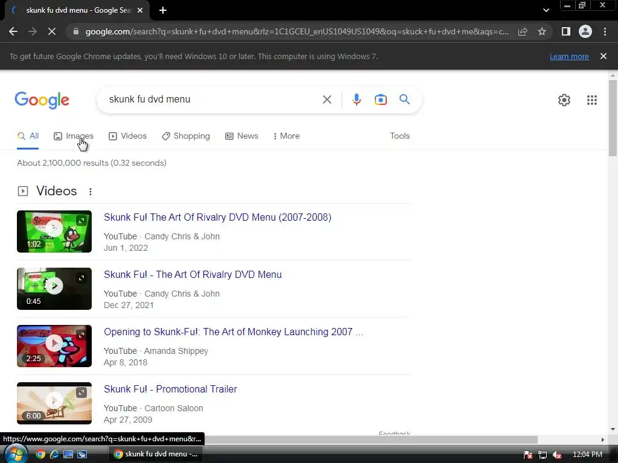The image size is (618, 463).
Task: Open volume control in system tray
Action: click(557, 455)
